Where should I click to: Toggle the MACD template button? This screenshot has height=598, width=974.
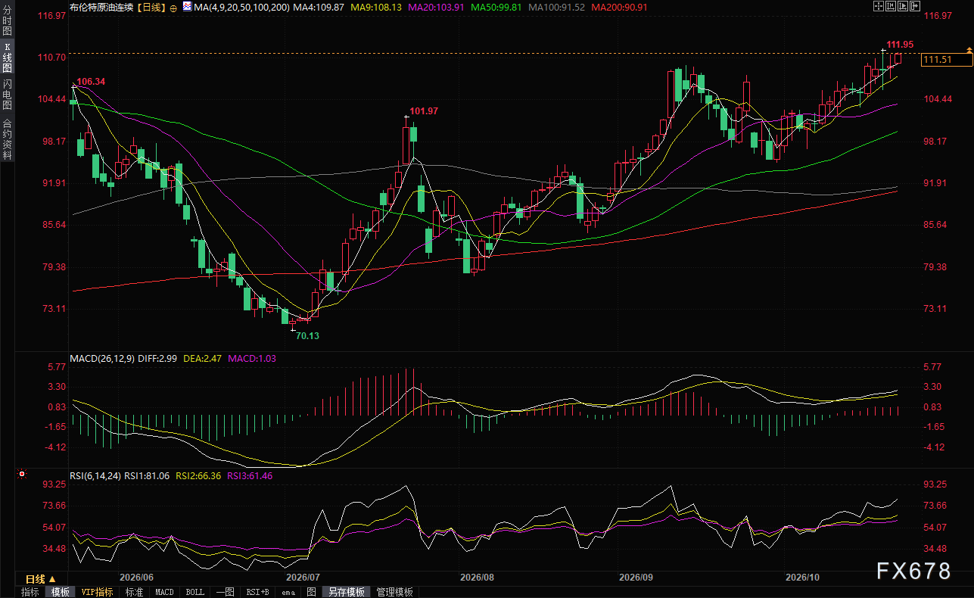164,592
